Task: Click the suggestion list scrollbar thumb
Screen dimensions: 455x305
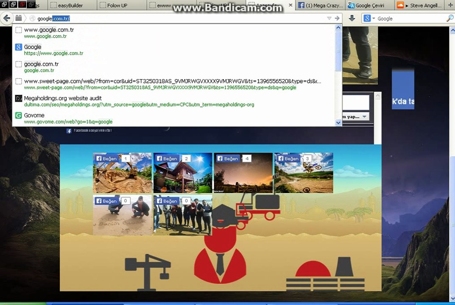Action: (338, 51)
